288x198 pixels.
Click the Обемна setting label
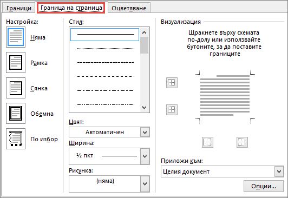coord(42,114)
